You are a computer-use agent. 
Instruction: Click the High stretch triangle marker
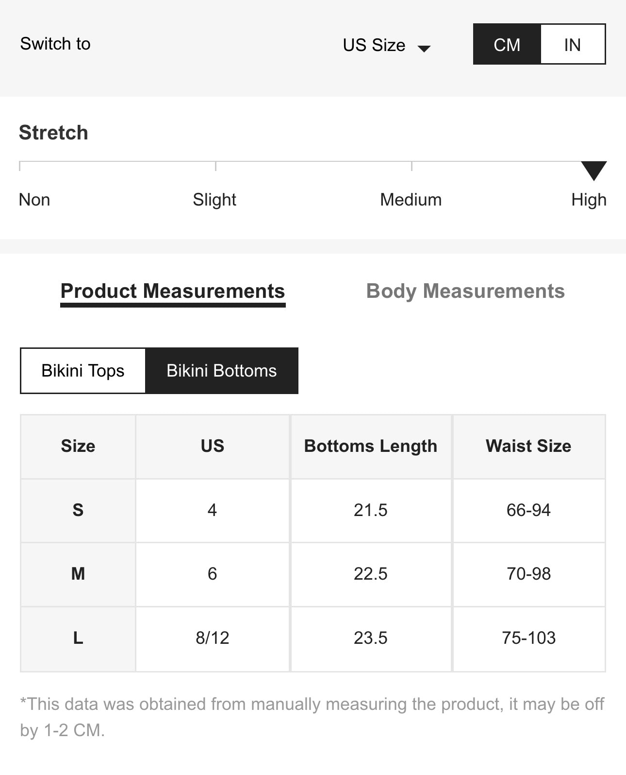(593, 170)
